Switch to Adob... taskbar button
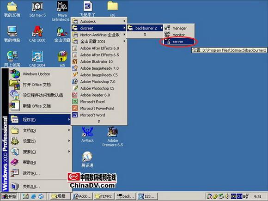The width and height of the screenshot is (268, 201). click(82, 196)
